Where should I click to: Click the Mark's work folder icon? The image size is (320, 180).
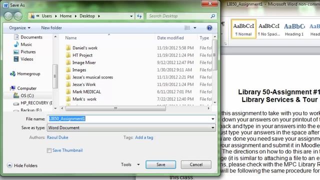pos(68,99)
